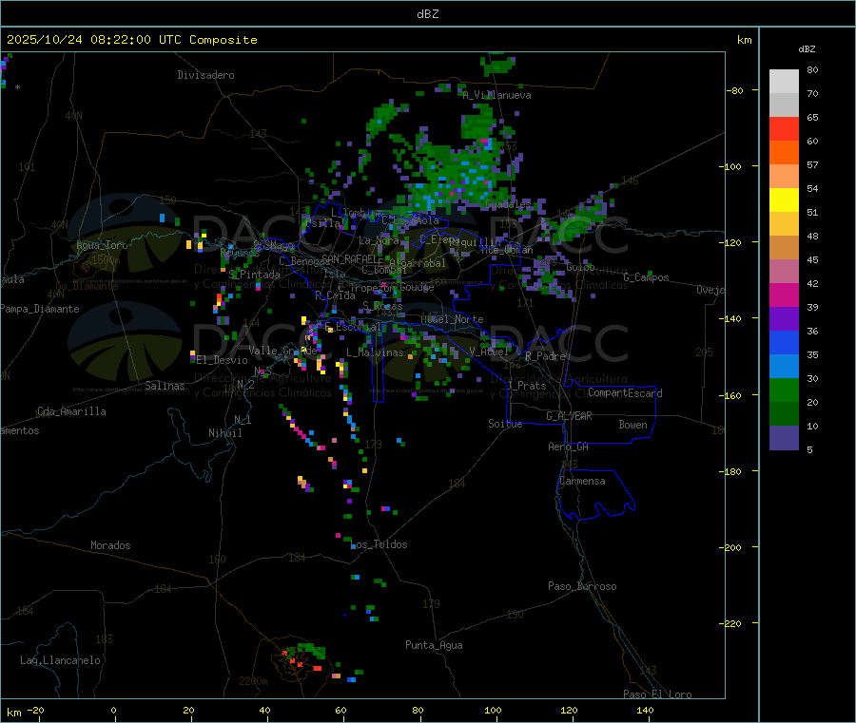Click the red echo cluster near 2200m contour
856x723 pixels.
pos(301,662)
